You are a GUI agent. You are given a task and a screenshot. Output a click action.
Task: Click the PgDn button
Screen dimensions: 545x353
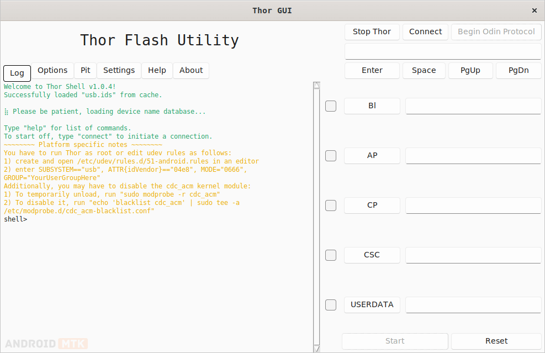pyautogui.click(x=518, y=70)
